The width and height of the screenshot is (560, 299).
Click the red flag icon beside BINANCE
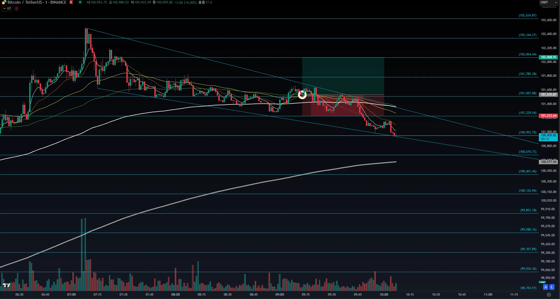click(x=71, y=2)
